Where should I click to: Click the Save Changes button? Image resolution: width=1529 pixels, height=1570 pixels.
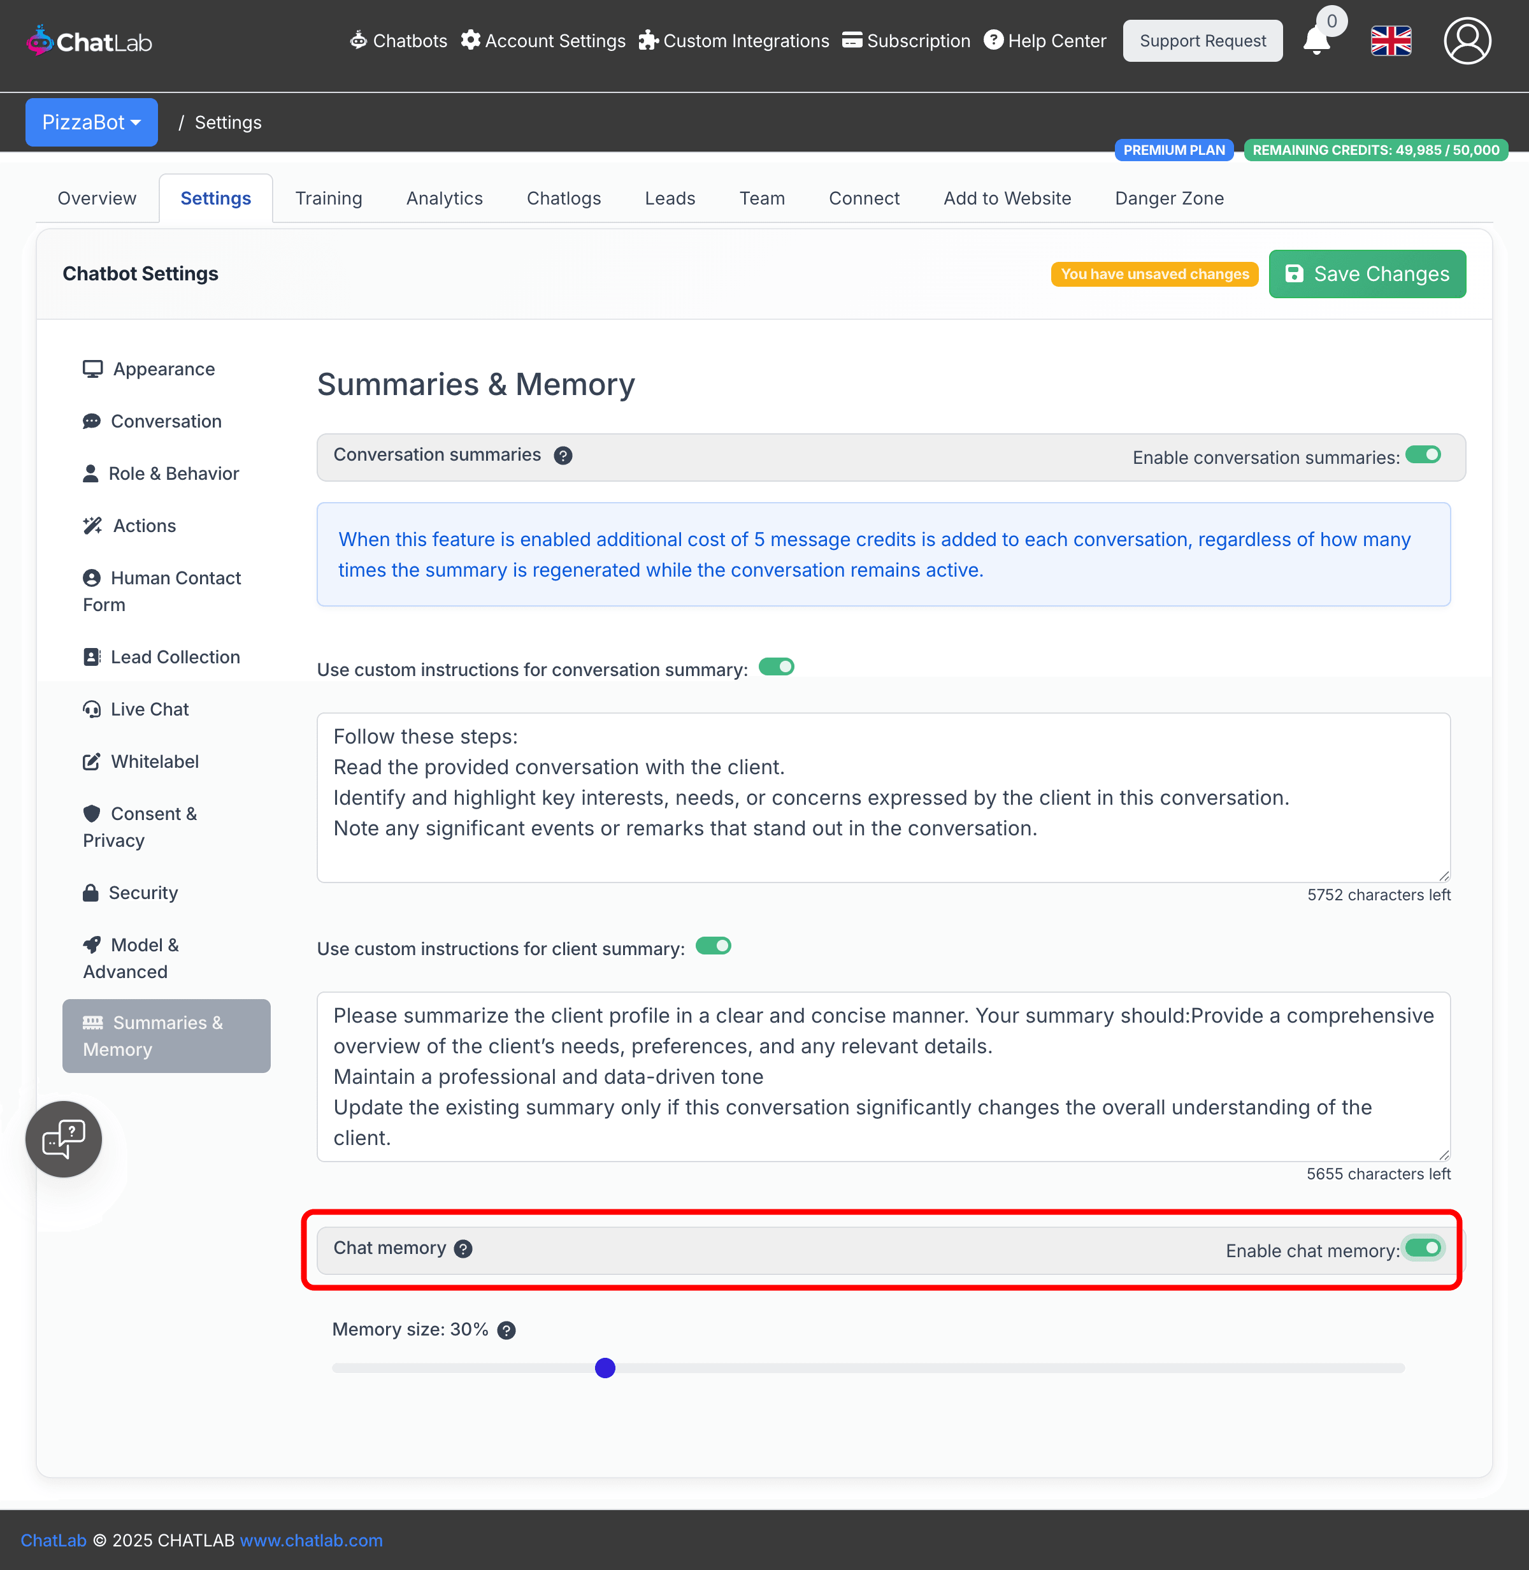tap(1367, 274)
